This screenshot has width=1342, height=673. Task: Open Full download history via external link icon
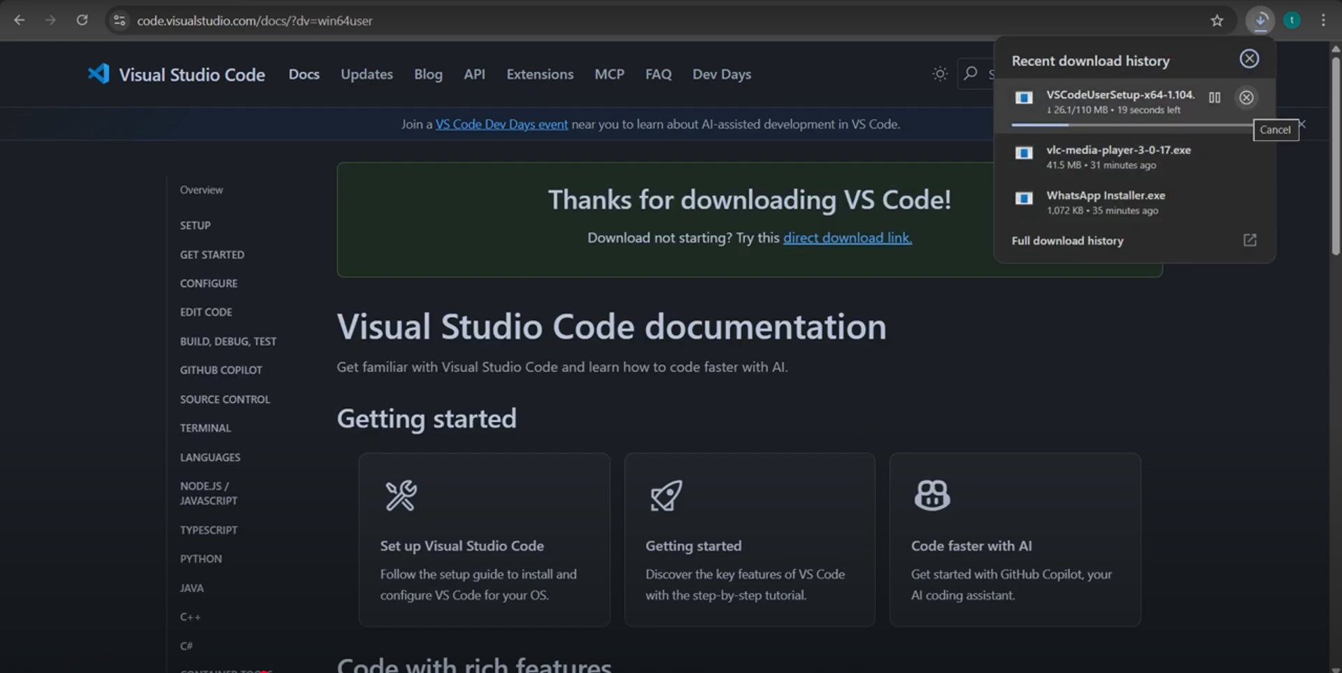coord(1250,240)
